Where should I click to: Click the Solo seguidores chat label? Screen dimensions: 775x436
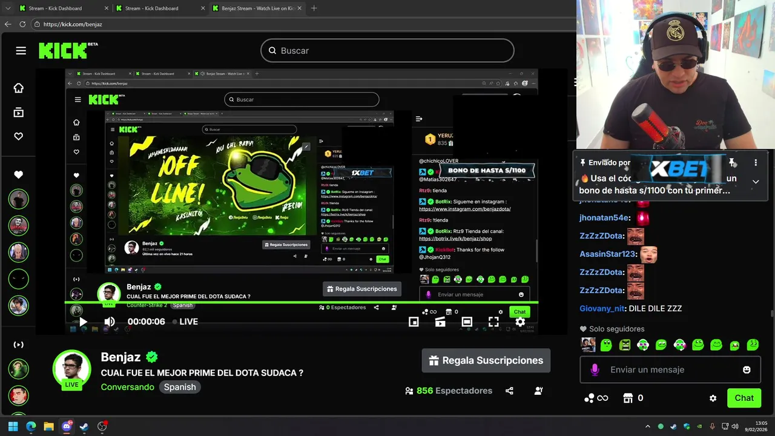pos(616,329)
